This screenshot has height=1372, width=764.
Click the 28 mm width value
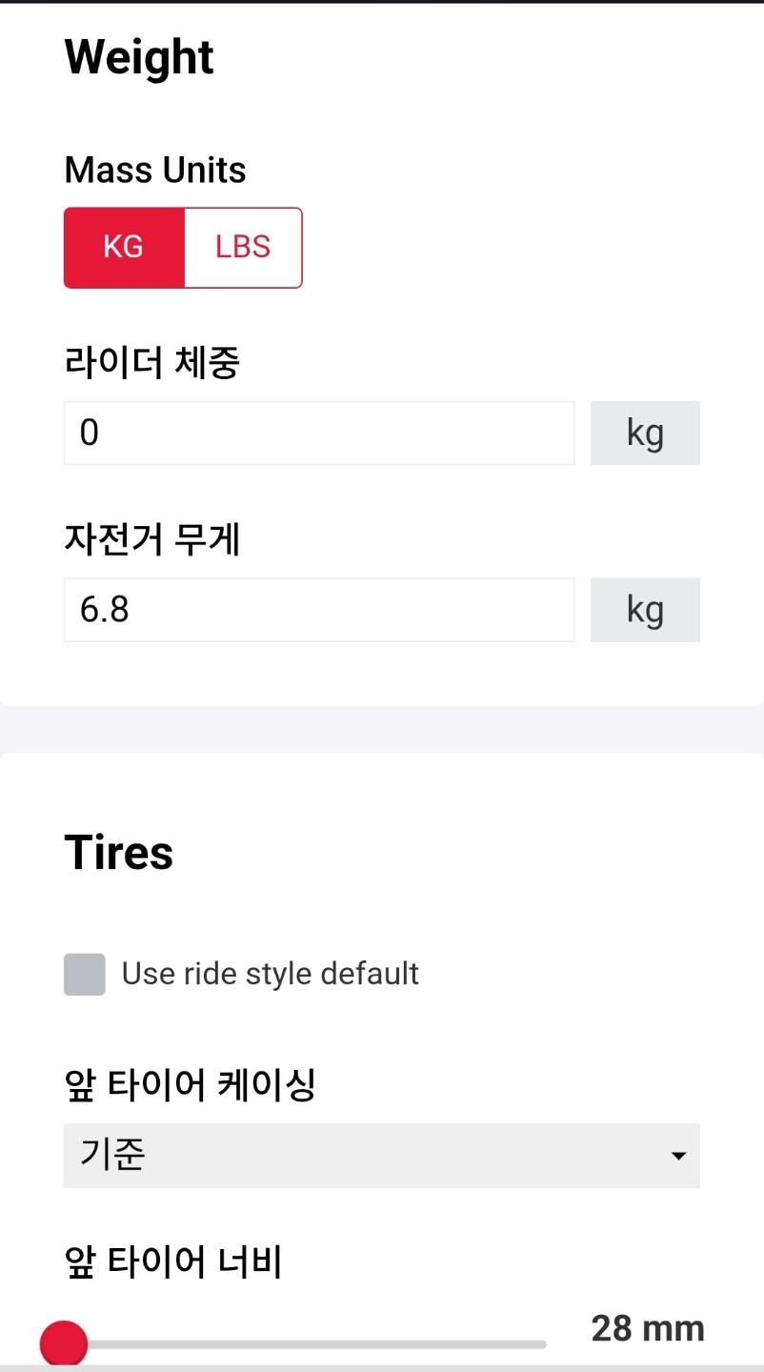(x=648, y=1327)
